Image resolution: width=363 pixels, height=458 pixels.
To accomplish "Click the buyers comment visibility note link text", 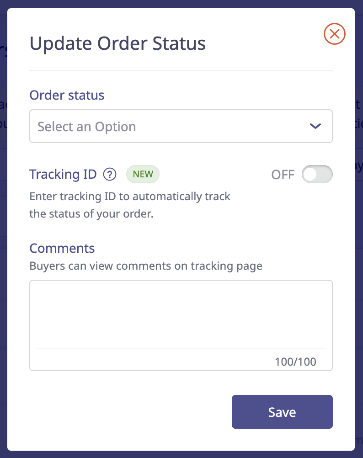I will pos(146,266).
